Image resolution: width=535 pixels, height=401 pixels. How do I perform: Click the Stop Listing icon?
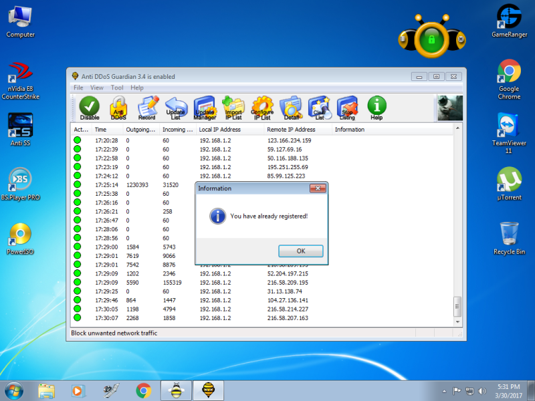tap(347, 107)
